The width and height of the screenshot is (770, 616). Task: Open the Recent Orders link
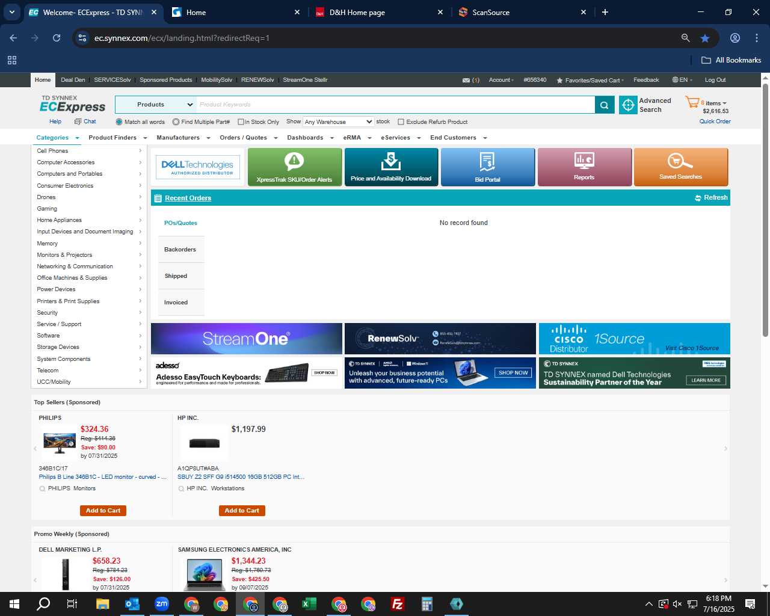point(188,198)
